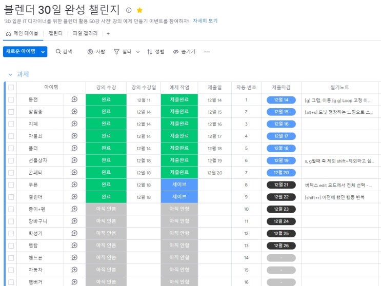Open the sort tool in the toolbar
This screenshot has height=286, width=381.
[155, 52]
